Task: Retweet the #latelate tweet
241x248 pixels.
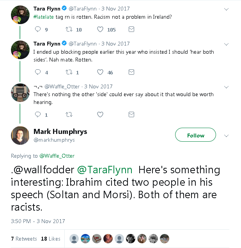Action: (x=69, y=30)
